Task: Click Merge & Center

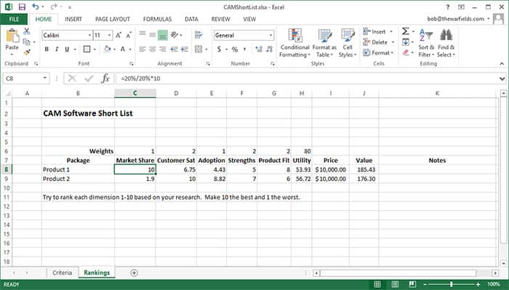Action: pos(199,49)
